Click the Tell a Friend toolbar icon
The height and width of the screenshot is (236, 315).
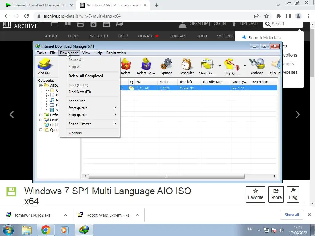click(x=274, y=66)
